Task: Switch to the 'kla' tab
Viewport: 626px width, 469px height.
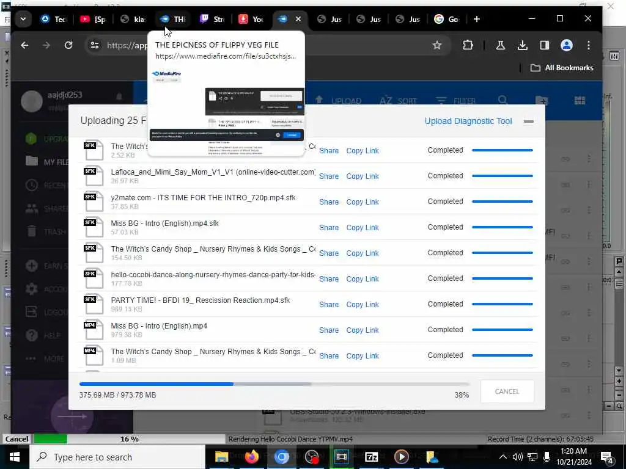Action: 133,19
